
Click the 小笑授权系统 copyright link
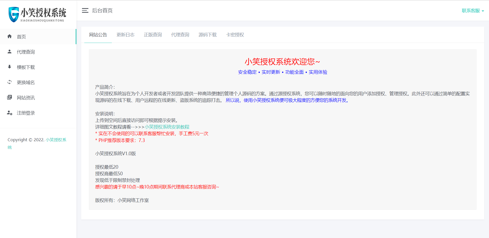[56, 140]
